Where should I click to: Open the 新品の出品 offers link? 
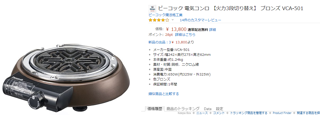coord(159,42)
